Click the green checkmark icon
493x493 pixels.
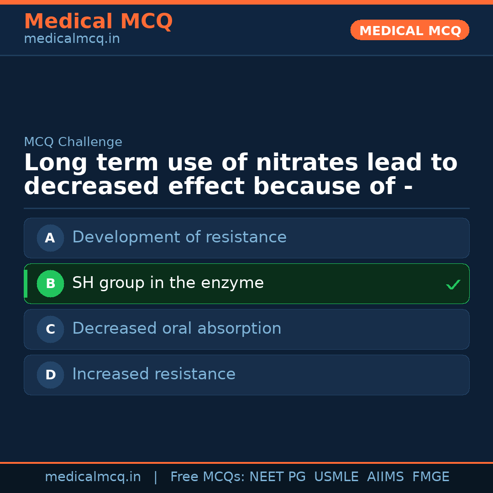coord(453,284)
